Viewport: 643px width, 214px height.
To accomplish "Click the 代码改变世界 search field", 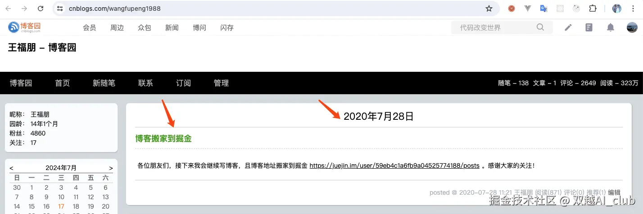I will click(x=495, y=27).
